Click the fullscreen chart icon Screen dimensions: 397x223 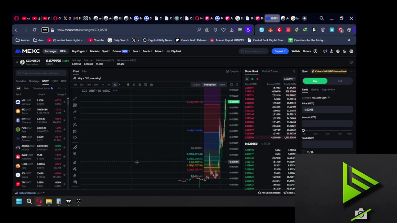(237, 85)
